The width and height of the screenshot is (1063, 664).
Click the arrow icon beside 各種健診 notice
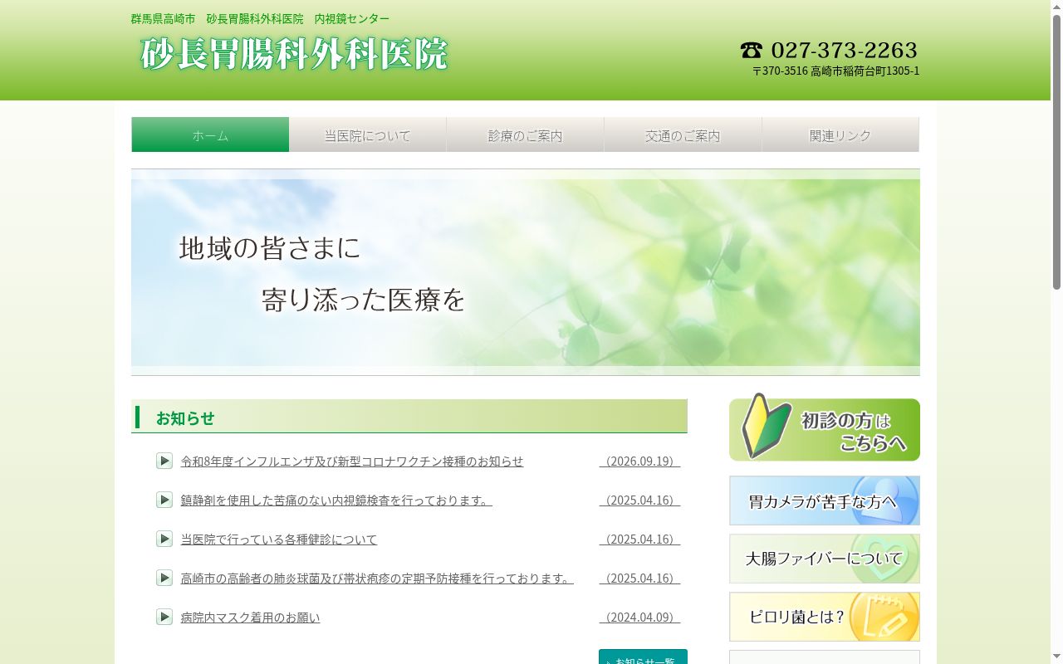[x=164, y=539]
